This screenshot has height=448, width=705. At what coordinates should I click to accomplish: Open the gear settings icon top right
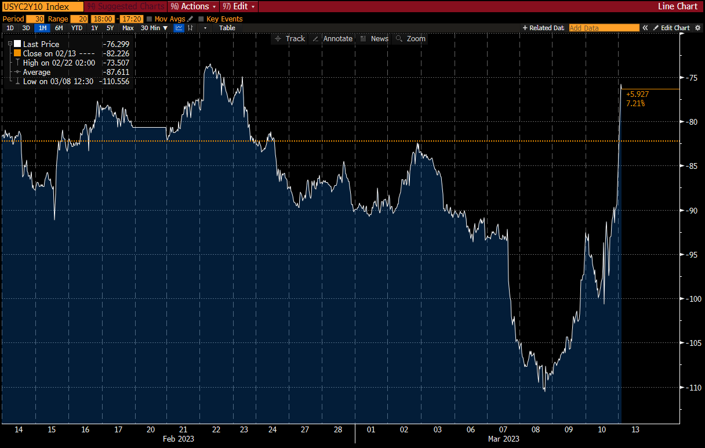tap(698, 28)
